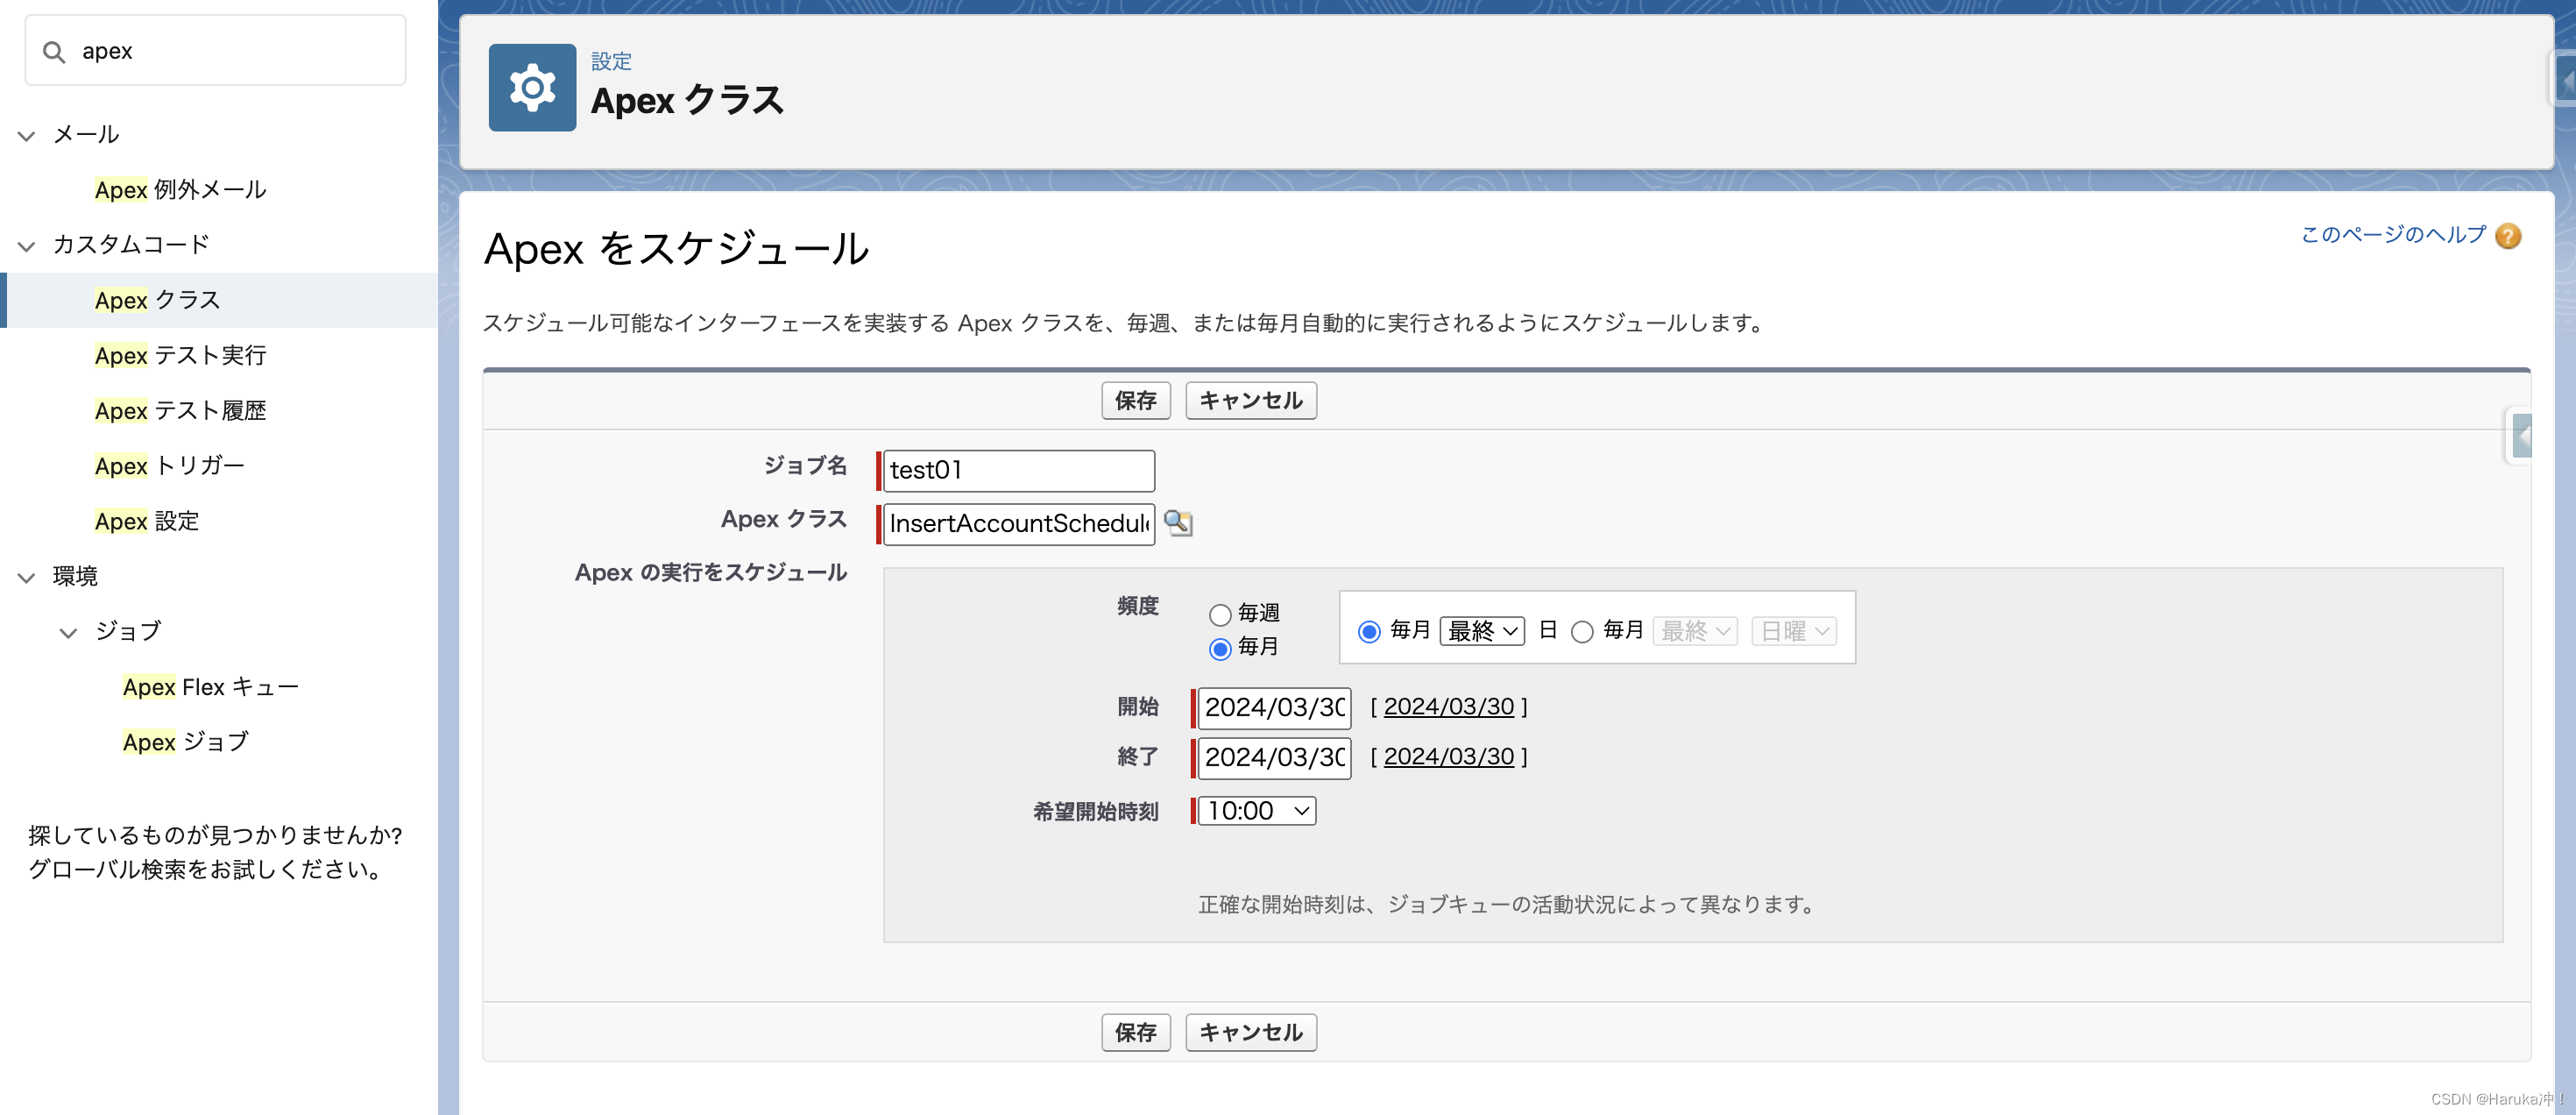2576x1115 pixels.
Task: Click the キャンセル button
Action: click(1250, 400)
